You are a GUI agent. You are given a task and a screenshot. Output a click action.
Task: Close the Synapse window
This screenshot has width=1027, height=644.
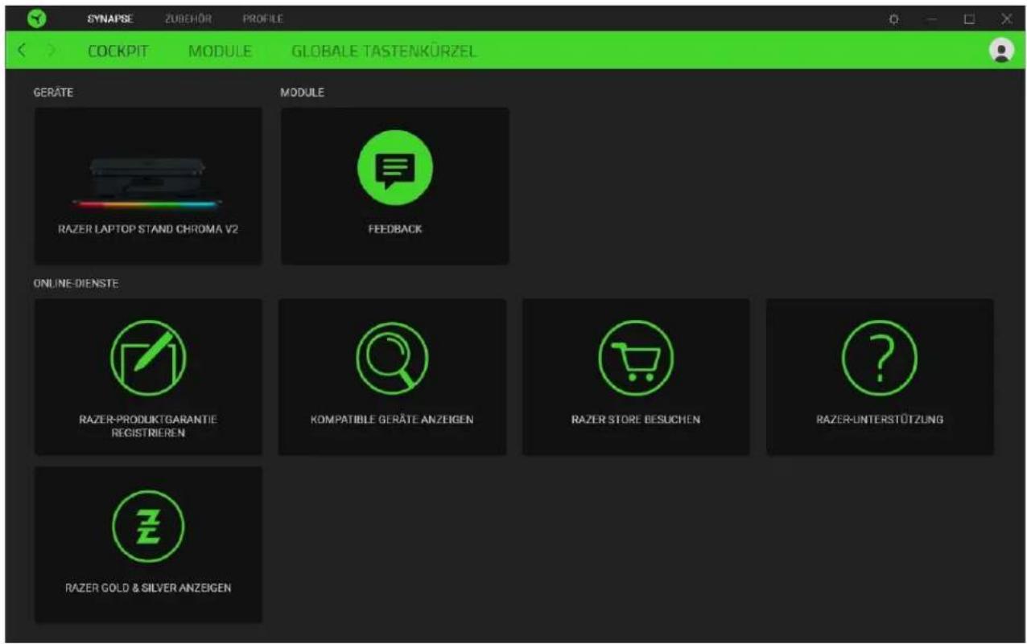point(1007,18)
